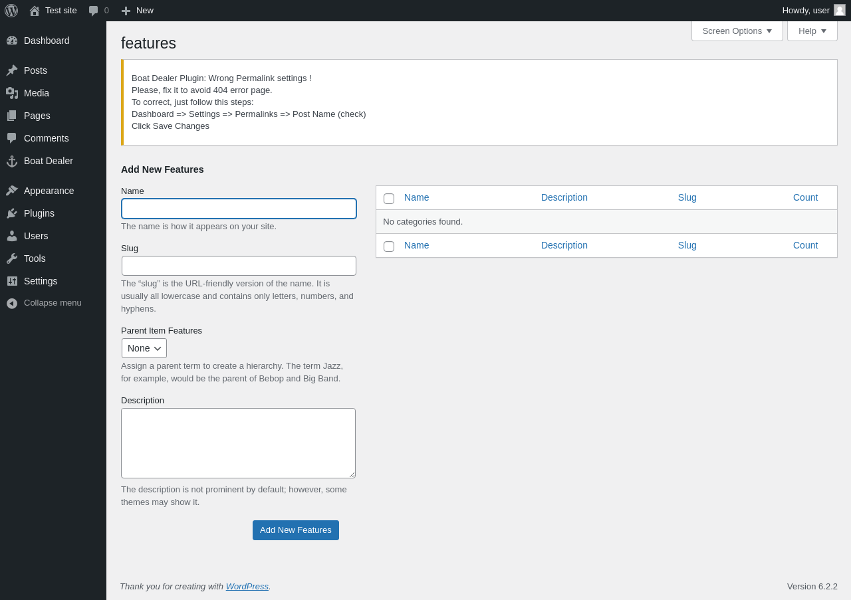This screenshot has height=600, width=851.
Task: Click the Pages icon in sidebar
Action: click(x=12, y=116)
